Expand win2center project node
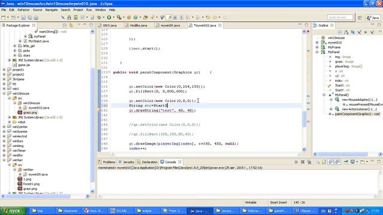Image resolution: width=383 pixels, height=215 pixels. (x=4, y=127)
